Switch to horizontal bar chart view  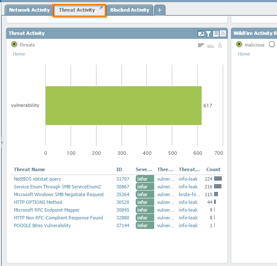201,45
